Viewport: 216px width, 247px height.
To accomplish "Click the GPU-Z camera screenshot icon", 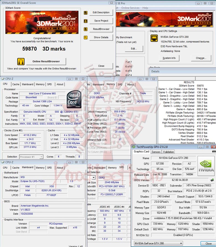I will pyautogui.click(x=214, y=151).
